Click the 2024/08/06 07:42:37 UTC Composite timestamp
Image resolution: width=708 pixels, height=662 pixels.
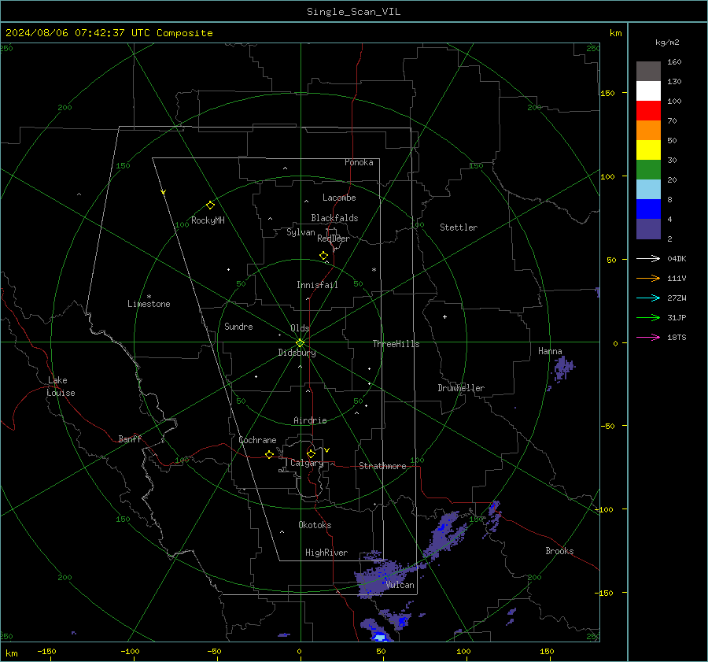[x=109, y=33]
